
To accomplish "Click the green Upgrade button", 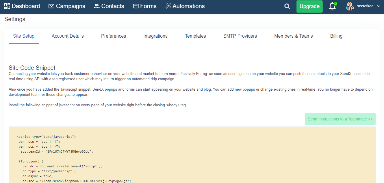I will click(309, 6).
